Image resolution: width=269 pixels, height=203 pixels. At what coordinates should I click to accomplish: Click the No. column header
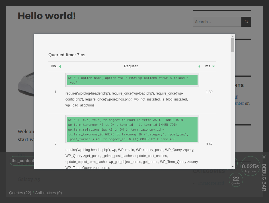[54, 66]
